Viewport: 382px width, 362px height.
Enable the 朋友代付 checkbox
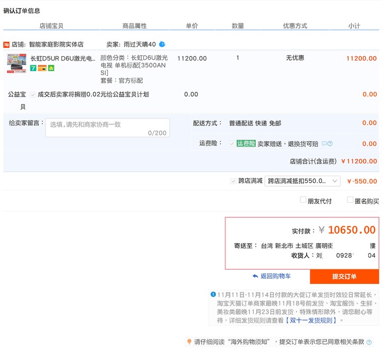[303, 200]
